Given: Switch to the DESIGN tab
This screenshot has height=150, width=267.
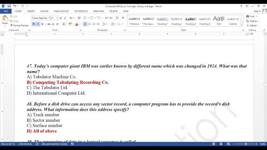Looking at the screenshot, I should pyautogui.click(x=44, y=11).
